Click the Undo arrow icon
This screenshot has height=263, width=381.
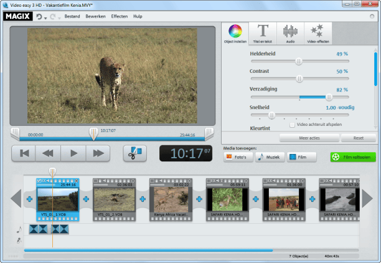tap(39, 17)
